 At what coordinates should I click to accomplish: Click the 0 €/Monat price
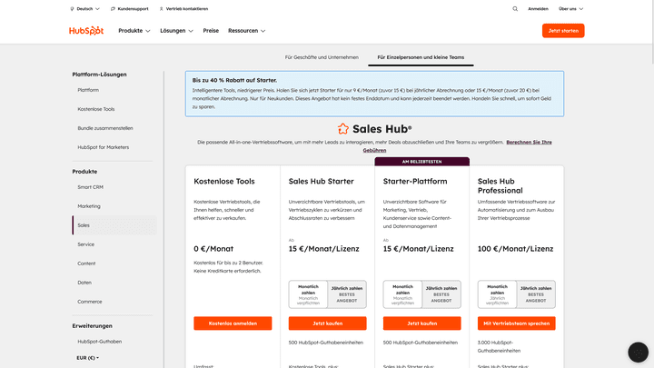coord(213,249)
